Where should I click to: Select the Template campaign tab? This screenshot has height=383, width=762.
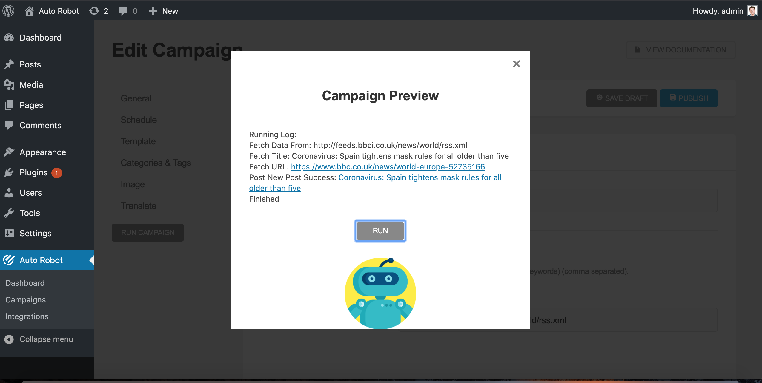138,141
